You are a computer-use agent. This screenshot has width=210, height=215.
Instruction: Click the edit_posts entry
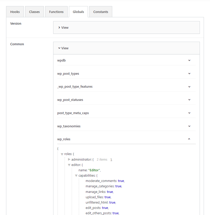97,208
